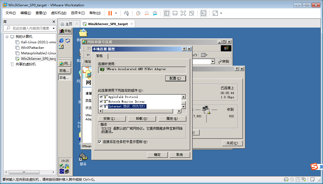The width and height of the screenshot is (323, 184).
Task: Enter full screen mode icon
Action: click(x=183, y=13)
